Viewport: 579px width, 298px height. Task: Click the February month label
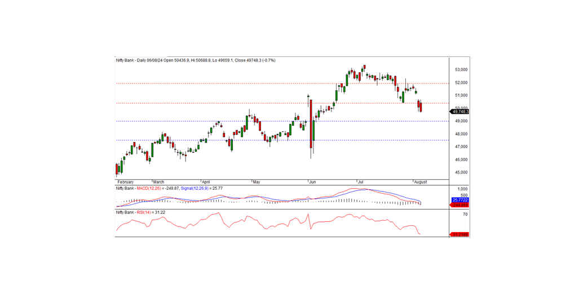[125, 182]
